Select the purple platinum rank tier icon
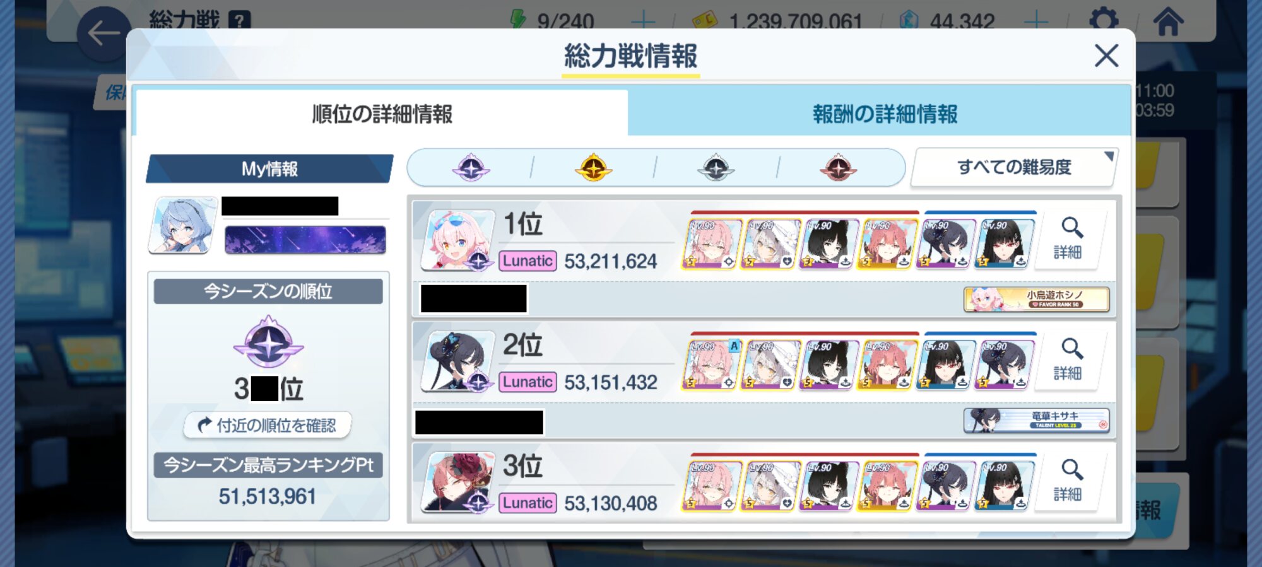This screenshot has height=567, width=1262. click(x=471, y=168)
